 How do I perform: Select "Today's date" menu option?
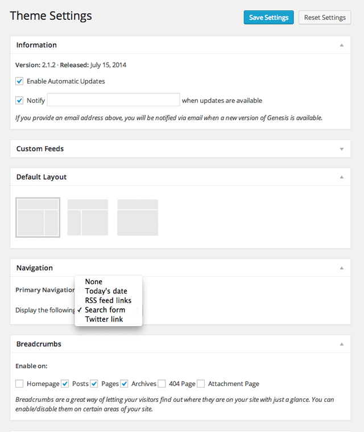[x=106, y=291]
